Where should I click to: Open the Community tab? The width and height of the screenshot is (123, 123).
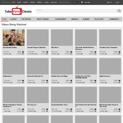pos(114,19)
